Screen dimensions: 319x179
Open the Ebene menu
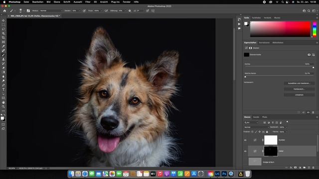(x=57, y=2)
